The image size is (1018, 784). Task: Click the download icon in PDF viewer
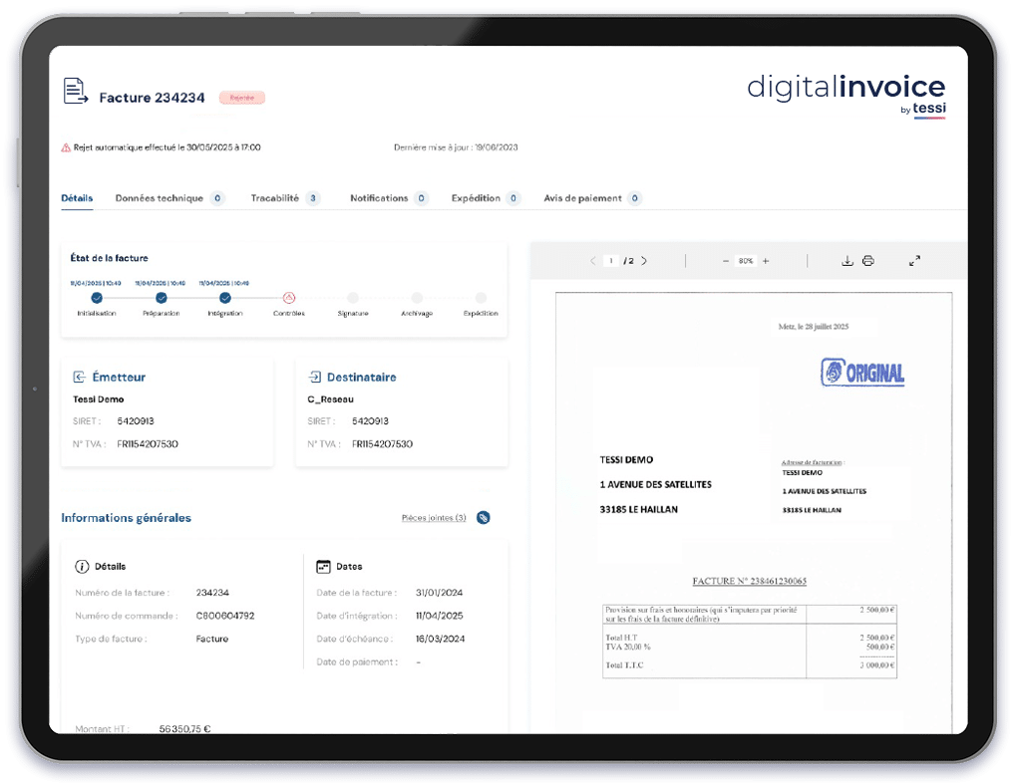click(847, 261)
